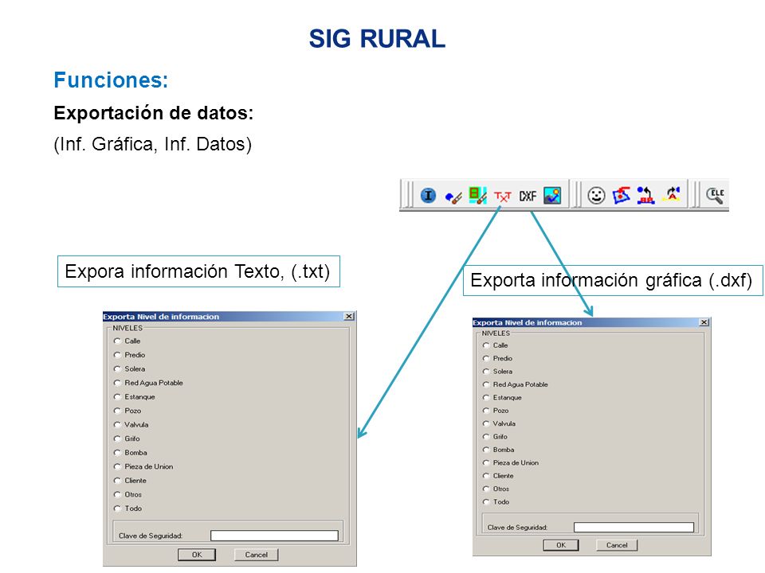Select Pozo radio in left txt dialog
Viewport: 765px width, 573px height.
click(117, 411)
